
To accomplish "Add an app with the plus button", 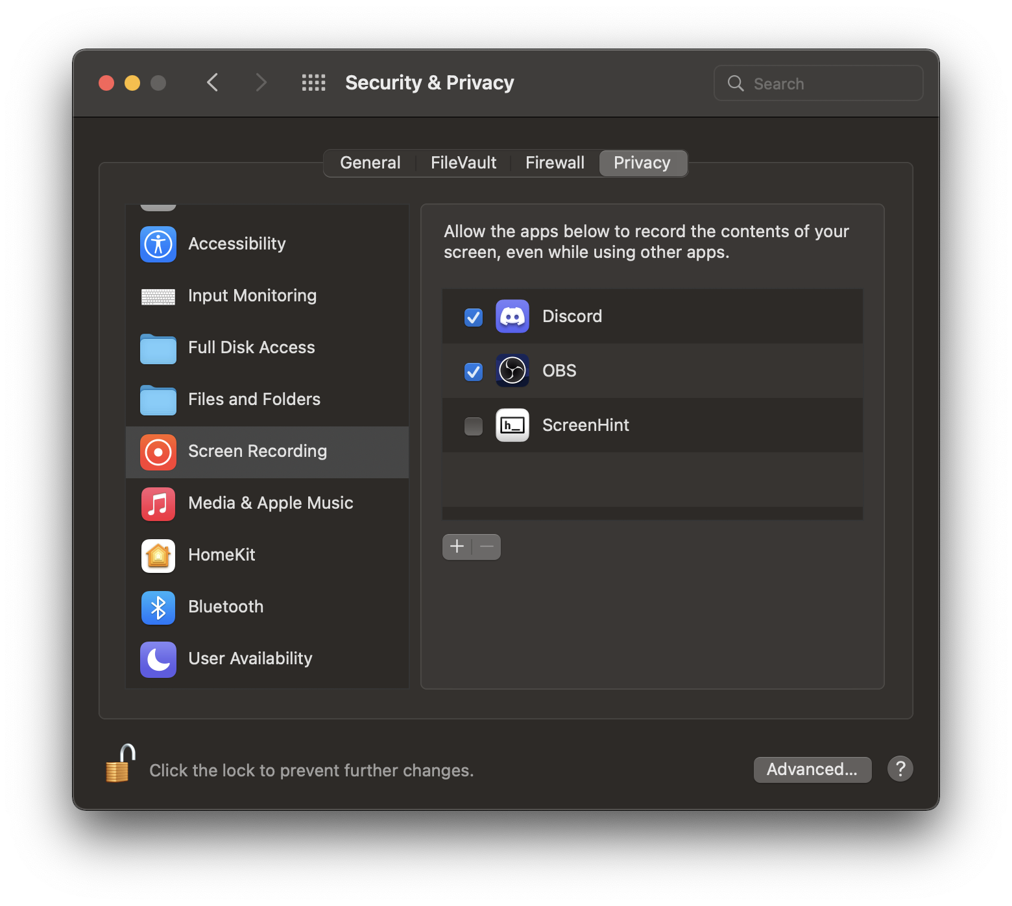I will point(457,546).
